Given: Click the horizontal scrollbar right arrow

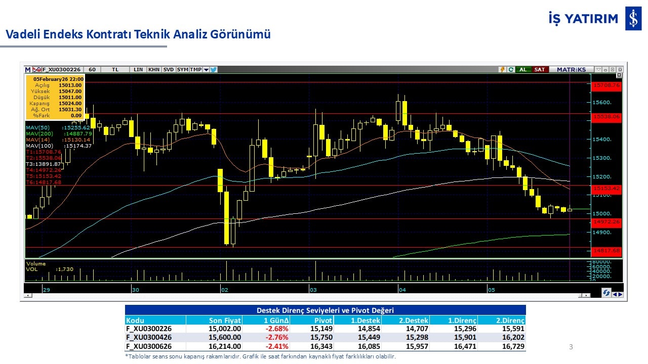Looking at the screenshot, I should pos(620,294).
